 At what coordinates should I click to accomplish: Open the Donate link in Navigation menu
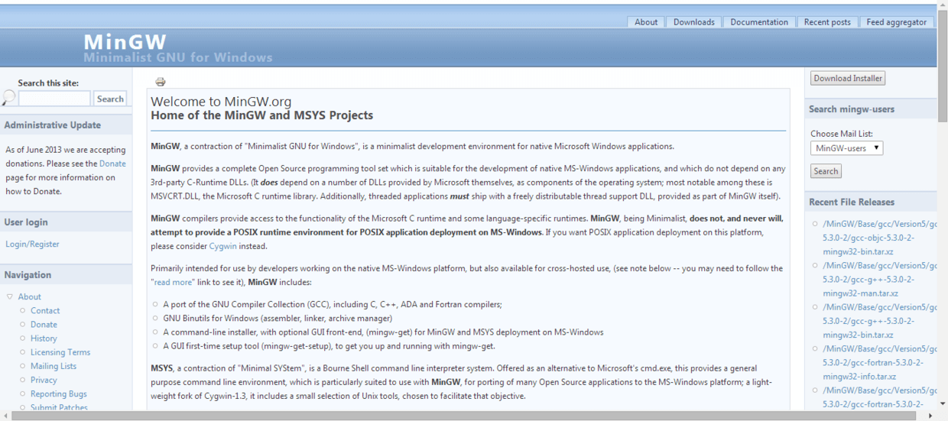tap(44, 324)
